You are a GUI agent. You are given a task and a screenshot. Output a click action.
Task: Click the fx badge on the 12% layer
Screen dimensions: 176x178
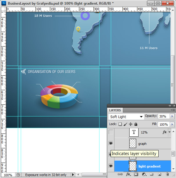165,132
